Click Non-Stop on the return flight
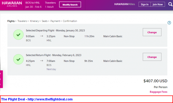Viewport: 173px width, 103px height. click(x=69, y=61)
